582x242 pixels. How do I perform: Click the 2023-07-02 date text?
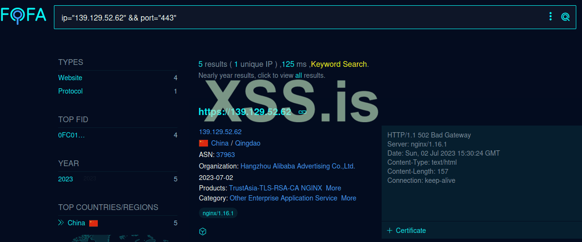coord(216,178)
